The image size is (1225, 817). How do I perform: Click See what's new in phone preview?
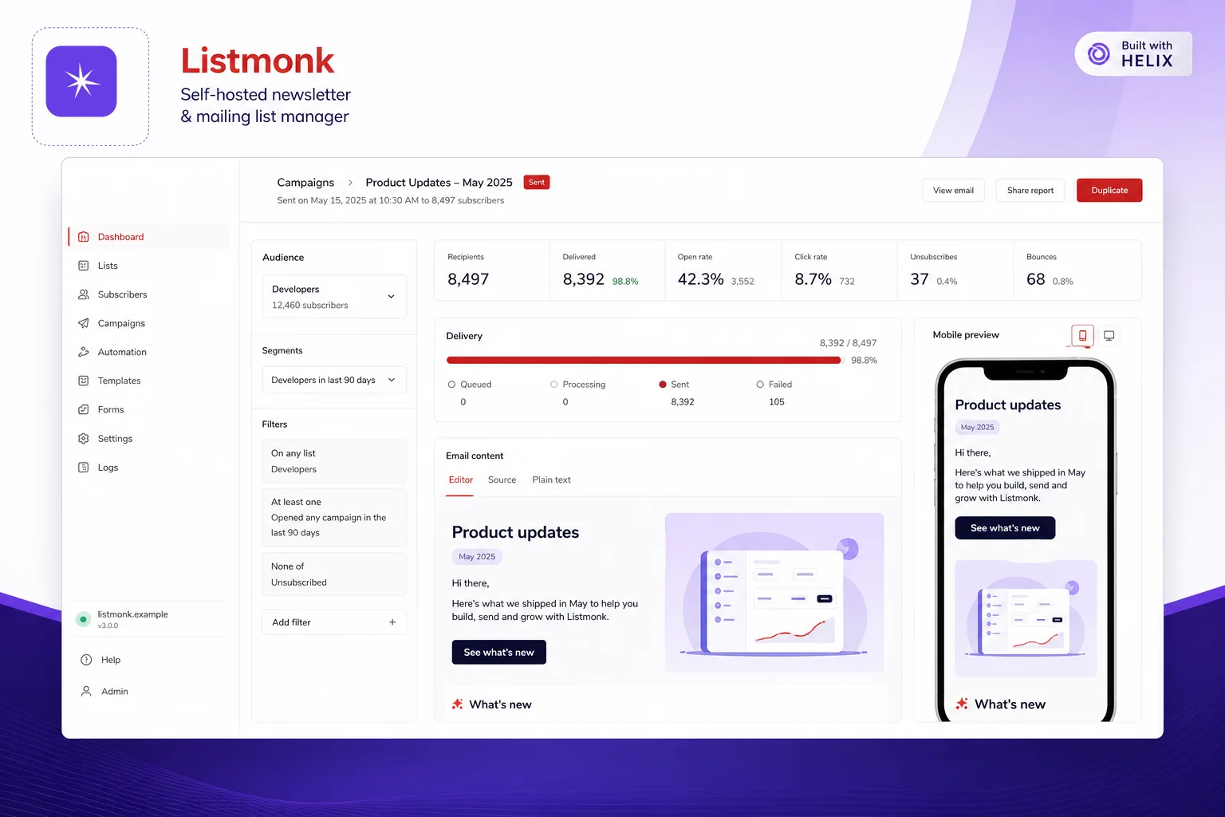(1005, 528)
